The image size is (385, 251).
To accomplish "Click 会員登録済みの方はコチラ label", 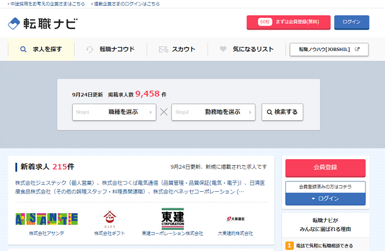I will tap(325, 187).
